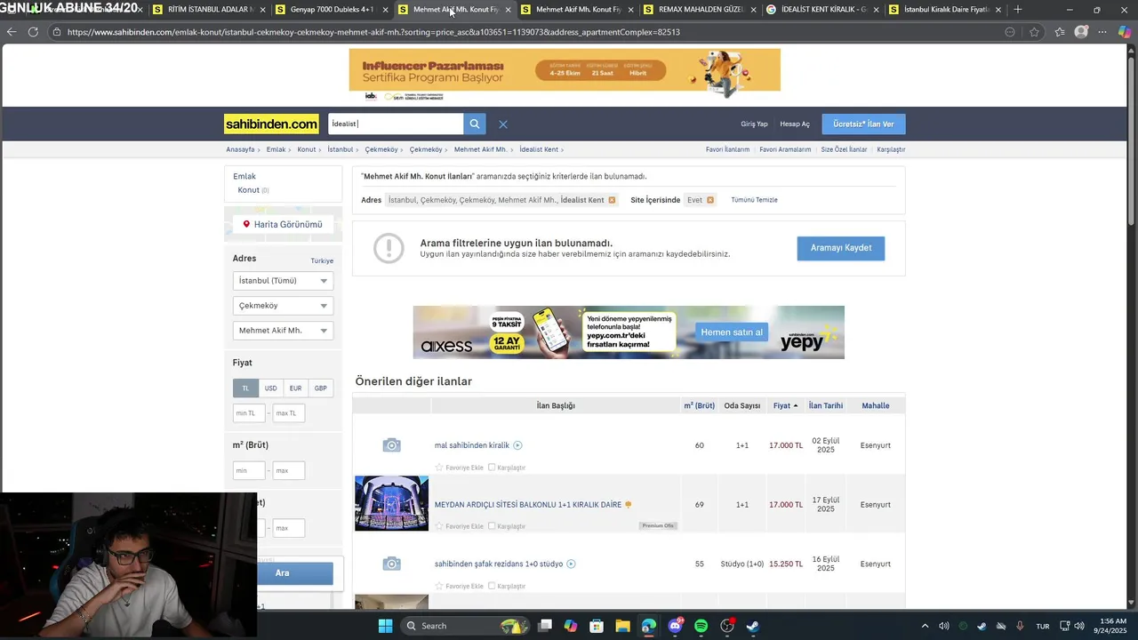Open the Giriş Yap link
This screenshot has width=1138, height=640.
tap(754, 124)
